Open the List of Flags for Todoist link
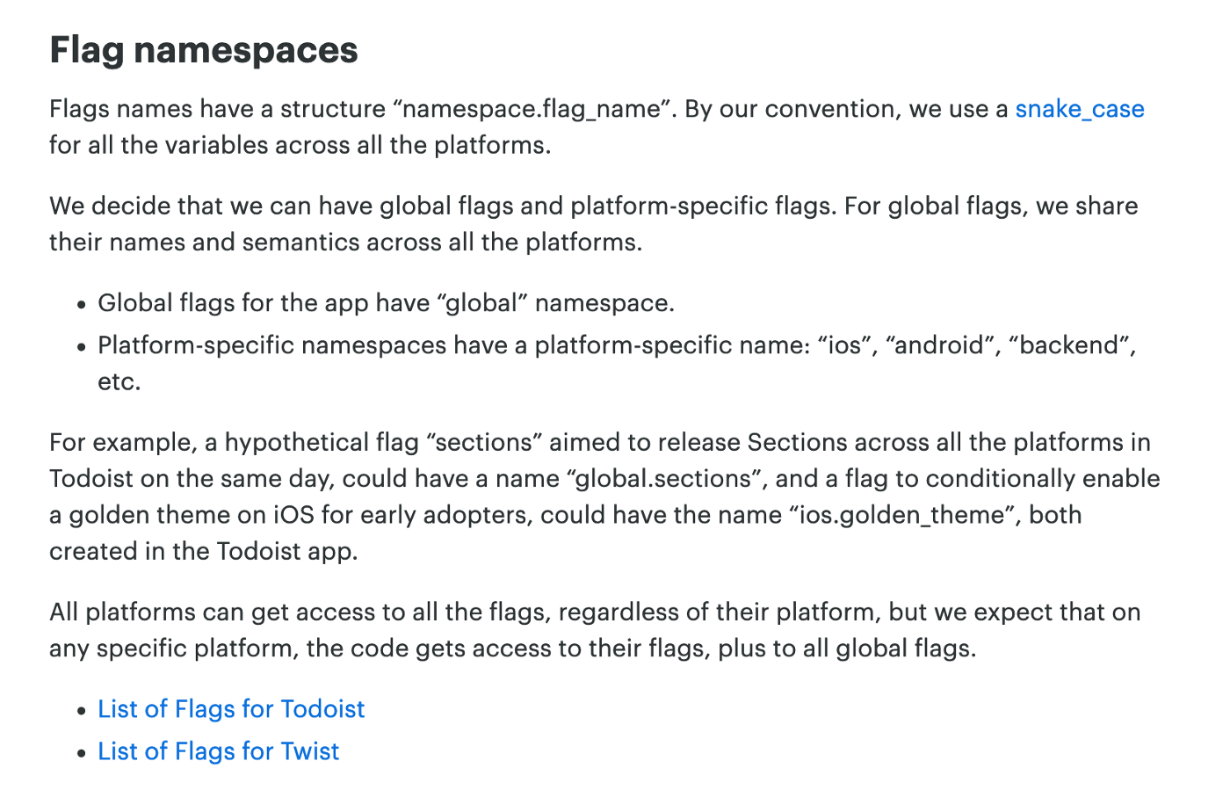 tap(231, 709)
